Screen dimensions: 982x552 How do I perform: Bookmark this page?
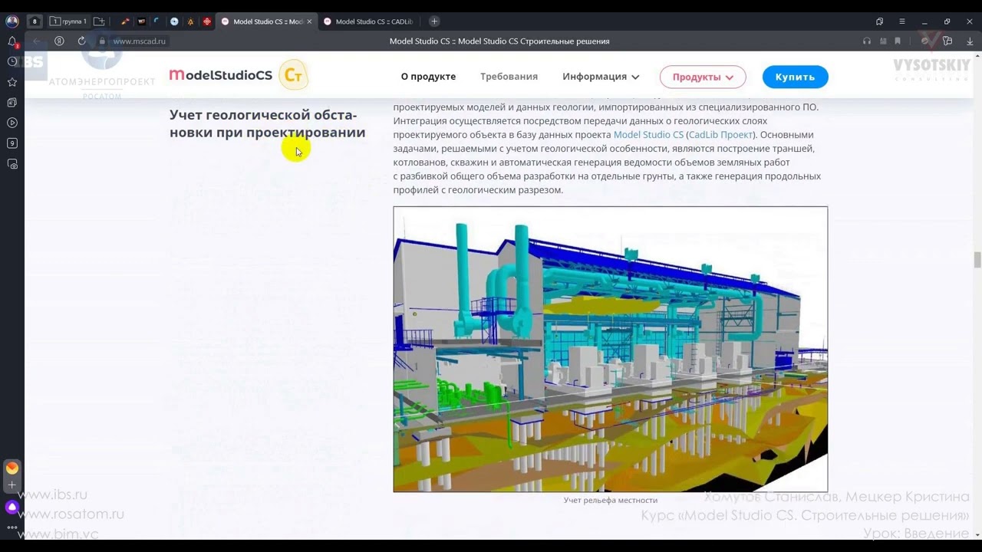898,41
